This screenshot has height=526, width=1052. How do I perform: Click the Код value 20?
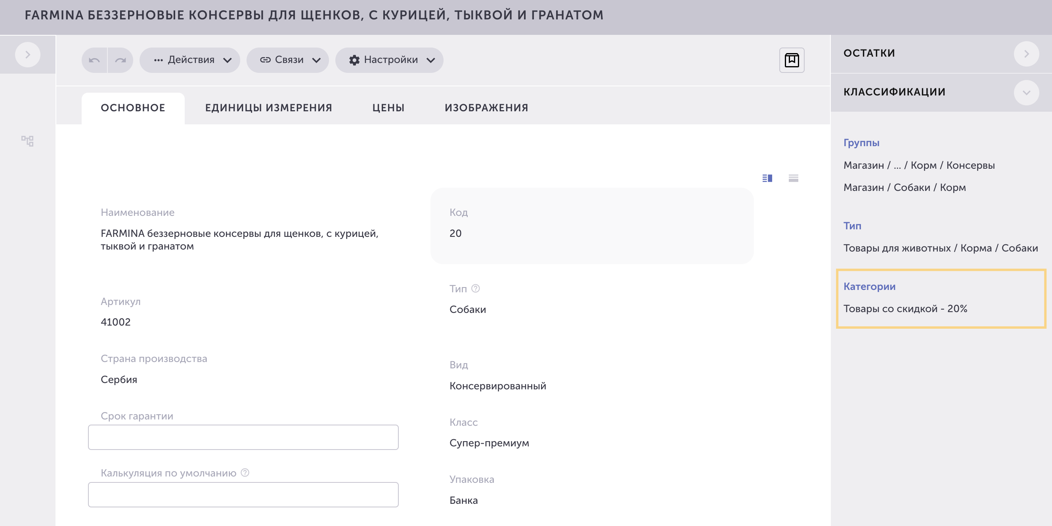(x=455, y=233)
